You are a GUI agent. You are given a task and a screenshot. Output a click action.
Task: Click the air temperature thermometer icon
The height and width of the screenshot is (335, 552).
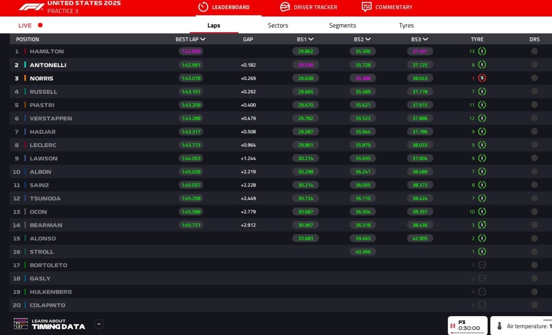click(x=499, y=326)
